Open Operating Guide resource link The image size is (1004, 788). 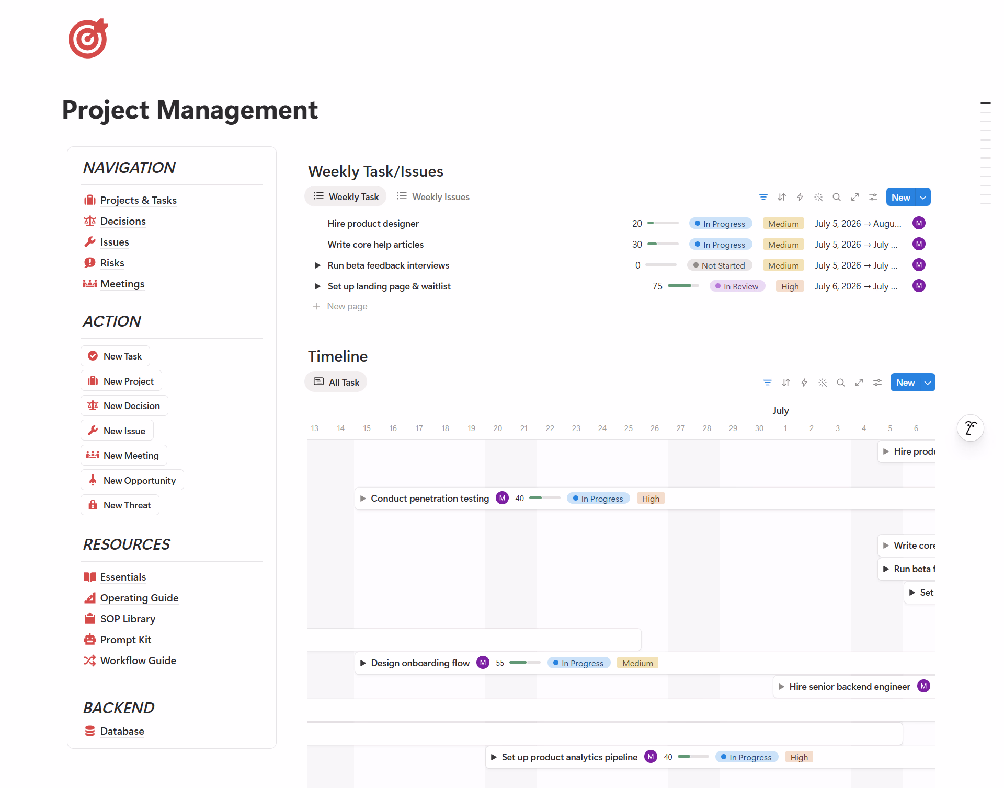coord(139,598)
